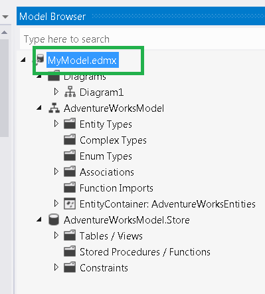Collapse the AdventureWorksModel.Store node
The image size is (265, 294).
[39, 220]
